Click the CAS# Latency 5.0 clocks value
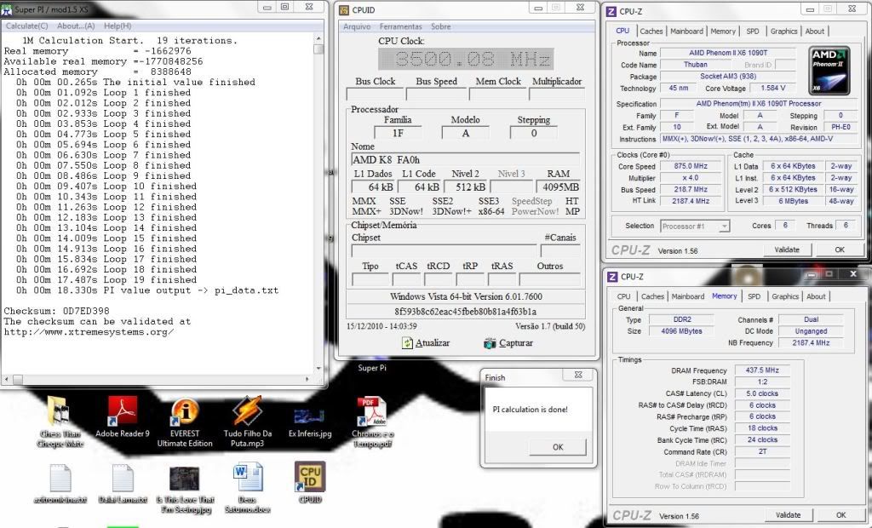Viewport: 872px width, 528px height. [762, 393]
